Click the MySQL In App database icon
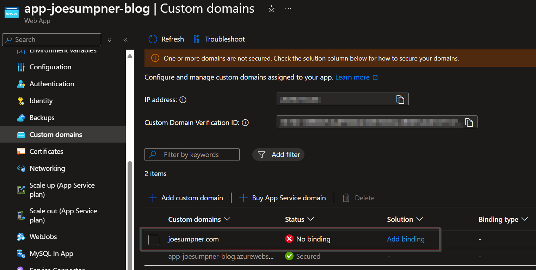536x270 pixels. pos(21,253)
